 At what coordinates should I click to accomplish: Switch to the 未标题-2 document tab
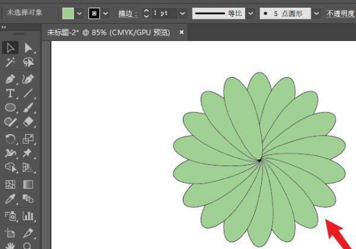[x=109, y=33]
